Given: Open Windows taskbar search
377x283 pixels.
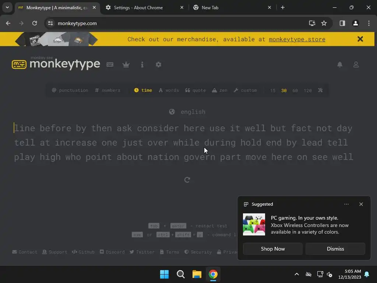Looking at the screenshot, I should 180,274.
